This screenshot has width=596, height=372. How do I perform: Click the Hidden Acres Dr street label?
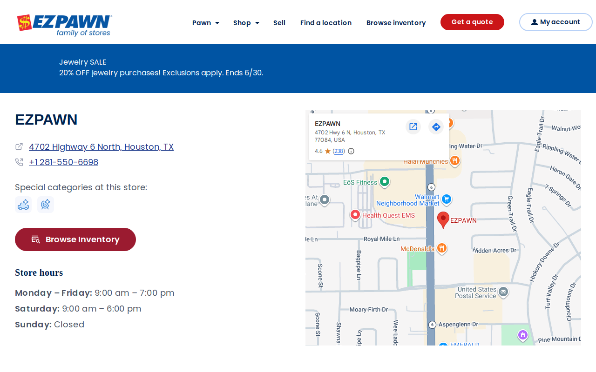click(x=494, y=251)
